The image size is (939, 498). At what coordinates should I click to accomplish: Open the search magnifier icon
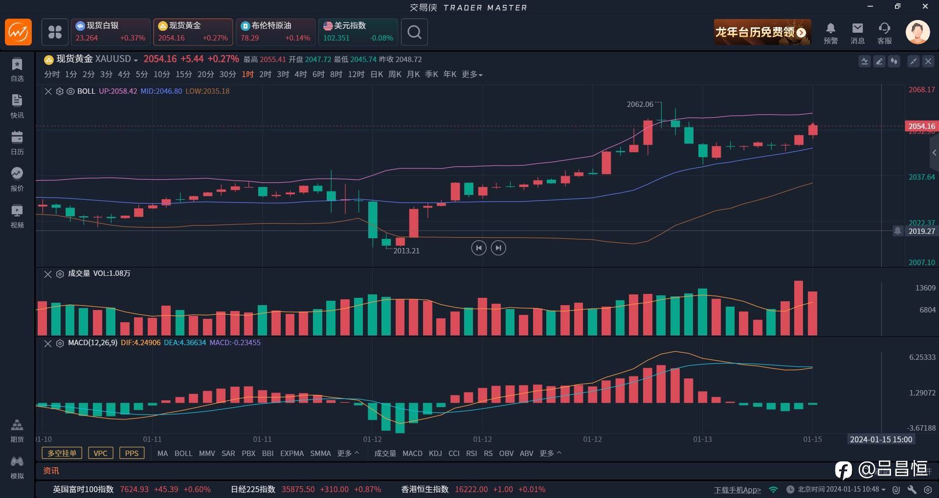click(x=414, y=32)
